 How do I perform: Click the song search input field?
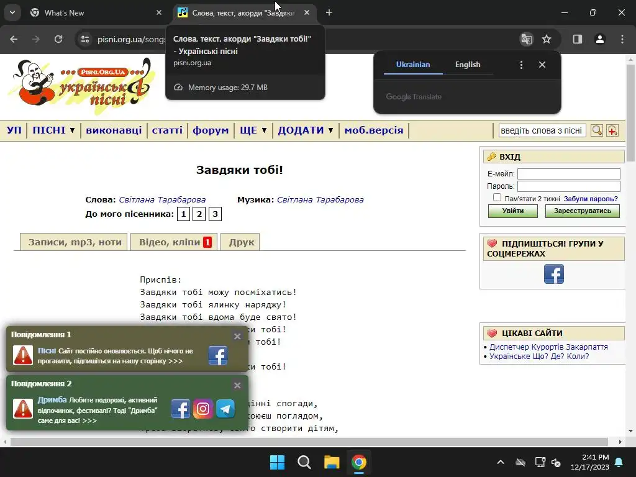542,130
